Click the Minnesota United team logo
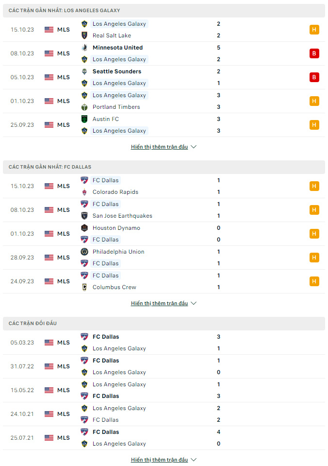Image resolution: width=328 pixels, height=466 pixels. coord(84,48)
